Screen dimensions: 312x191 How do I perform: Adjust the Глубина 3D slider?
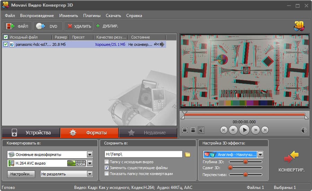coord(245,162)
